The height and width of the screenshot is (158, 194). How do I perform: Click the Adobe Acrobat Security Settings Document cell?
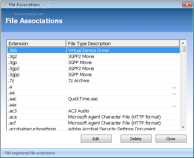click(112, 129)
